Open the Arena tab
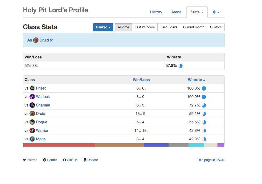This screenshot has height=184, width=262. point(176,12)
